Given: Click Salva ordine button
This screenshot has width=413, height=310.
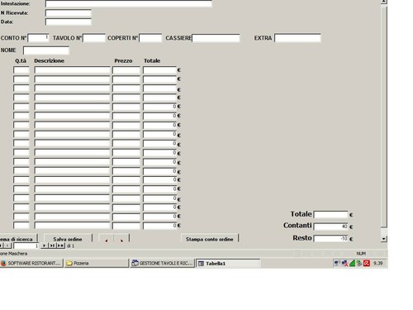Looking at the screenshot, I should point(68,239).
